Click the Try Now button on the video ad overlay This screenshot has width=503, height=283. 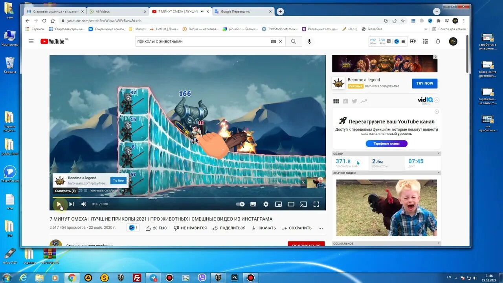(118, 181)
